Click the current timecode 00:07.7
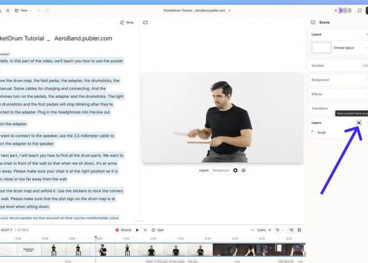Image resolution: width=368 pixels, height=263 pixels. (6, 230)
